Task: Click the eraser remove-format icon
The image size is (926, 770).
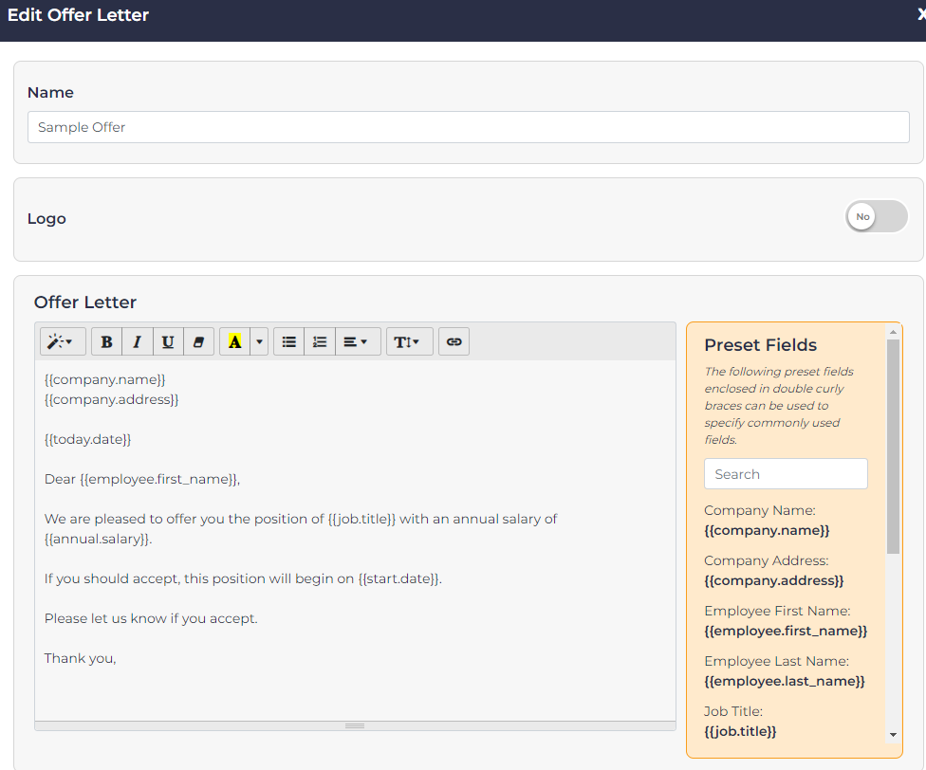Action: tap(198, 342)
